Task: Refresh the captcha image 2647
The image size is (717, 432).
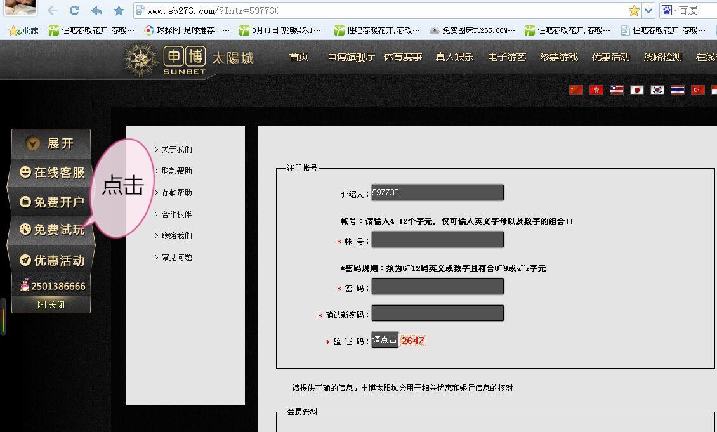Action: click(412, 340)
